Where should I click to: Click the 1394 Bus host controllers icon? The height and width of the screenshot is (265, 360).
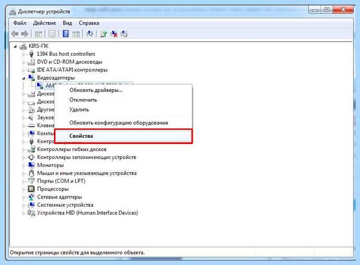coord(31,54)
